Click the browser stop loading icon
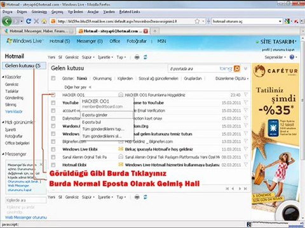The height and width of the screenshot is (228, 305). [36, 21]
